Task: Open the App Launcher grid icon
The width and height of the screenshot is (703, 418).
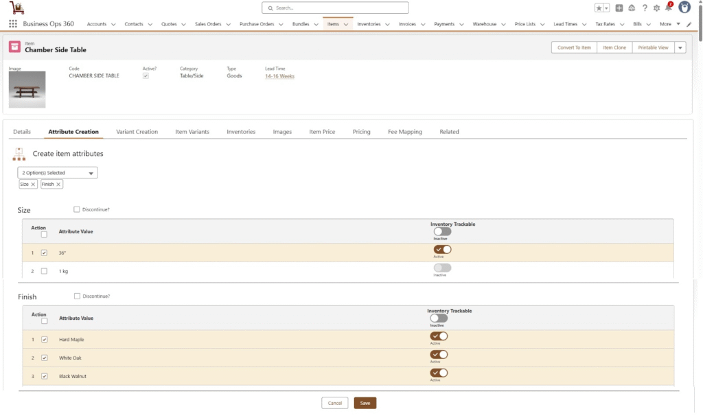Action: 13,24
